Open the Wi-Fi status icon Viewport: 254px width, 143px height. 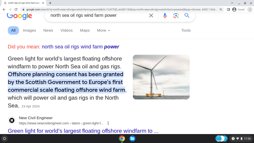pyautogui.click(x=238, y=138)
